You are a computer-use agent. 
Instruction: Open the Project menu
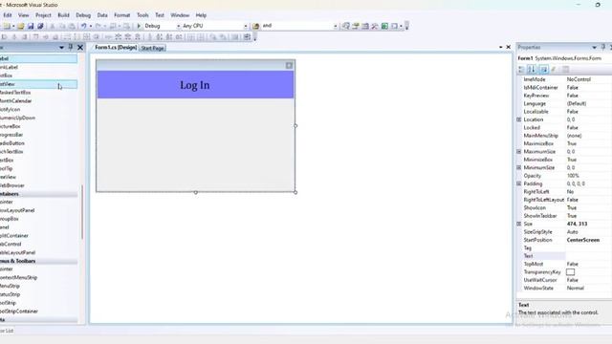pos(43,15)
